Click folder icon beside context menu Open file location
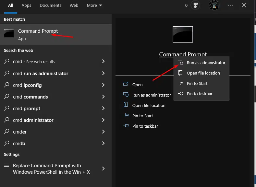The height and width of the screenshot is (187, 256). pyautogui.click(x=180, y=73)
